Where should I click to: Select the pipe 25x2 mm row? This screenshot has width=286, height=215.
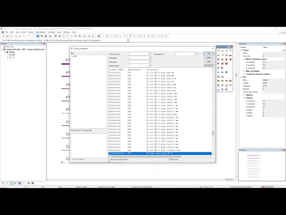160,73
